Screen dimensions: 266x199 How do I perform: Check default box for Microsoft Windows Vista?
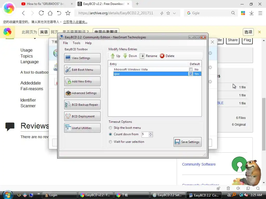[191, 69]
